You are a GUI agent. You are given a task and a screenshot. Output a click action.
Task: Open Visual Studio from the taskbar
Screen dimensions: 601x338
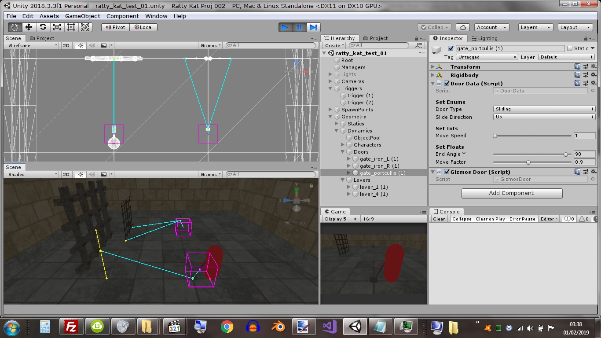coord(330,327)
